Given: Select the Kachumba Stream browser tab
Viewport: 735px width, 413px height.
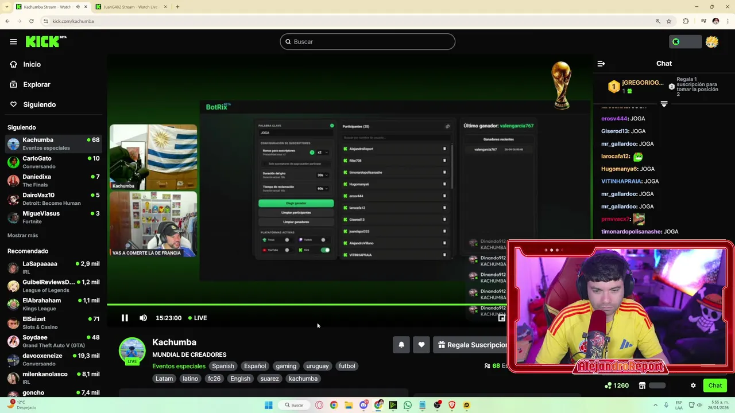Looking at the screenshot, I should (51, 7).
